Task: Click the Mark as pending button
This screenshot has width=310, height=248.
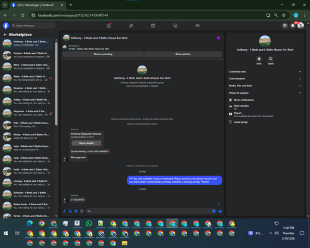Action: click(x=103, y=54)
